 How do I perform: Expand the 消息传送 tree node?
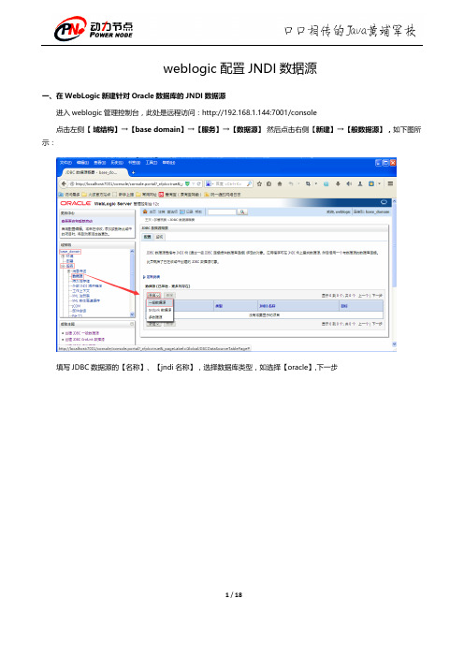tap(69, 271)
